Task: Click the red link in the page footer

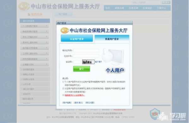Action: click(119, 110)
